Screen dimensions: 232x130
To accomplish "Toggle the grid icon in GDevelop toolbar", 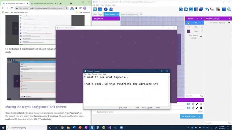I will coord(224,9).
